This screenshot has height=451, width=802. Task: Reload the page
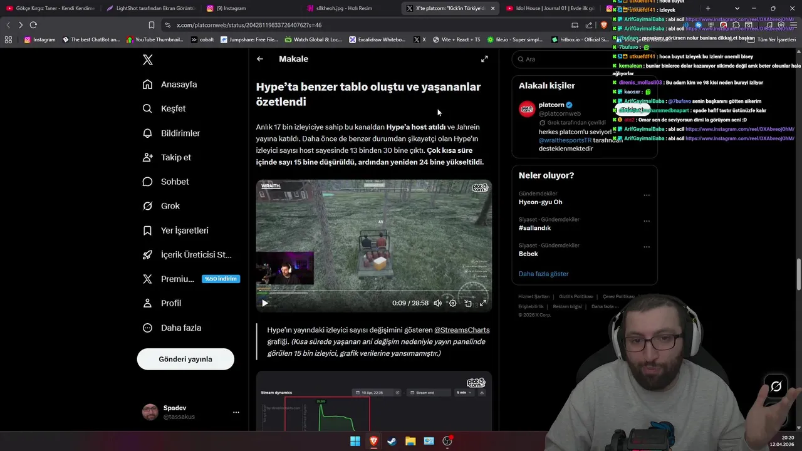coord(33,25)
